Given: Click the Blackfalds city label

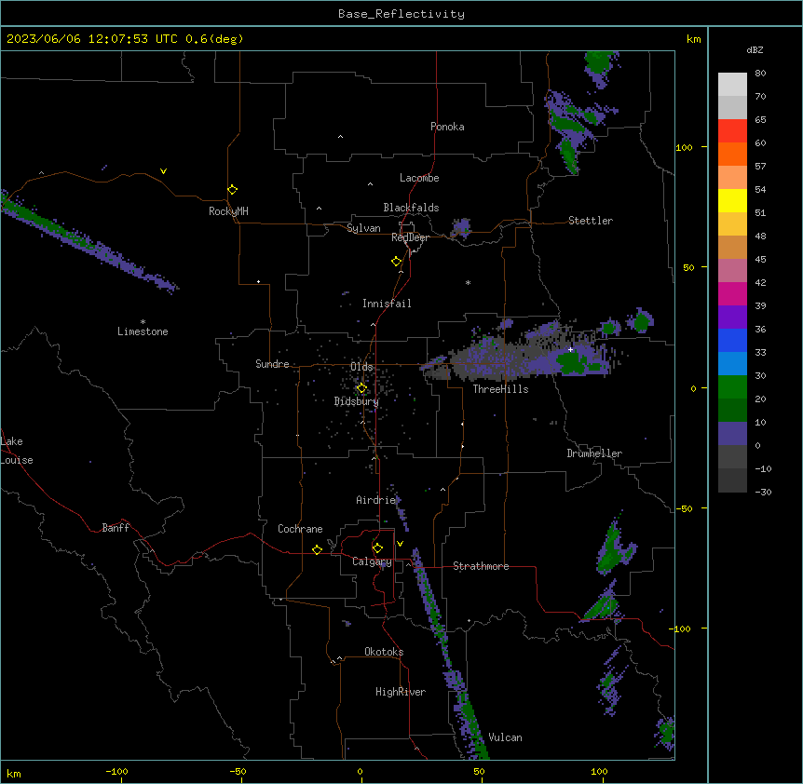Looking at the screenshot, I should [x=411, y=208].
